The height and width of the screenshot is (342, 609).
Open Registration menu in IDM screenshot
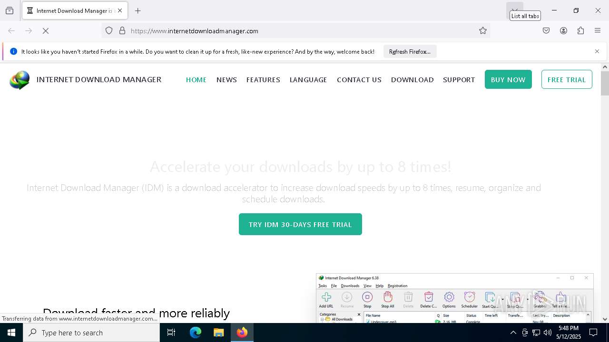397,286
